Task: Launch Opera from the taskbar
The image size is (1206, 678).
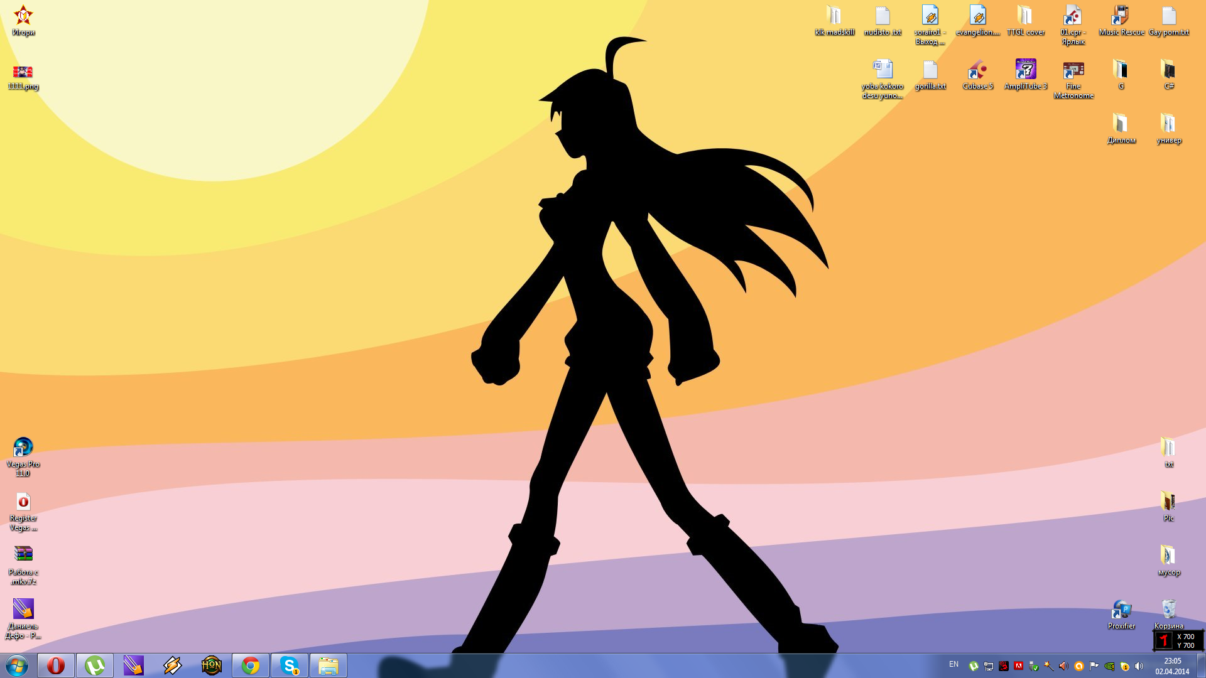Action: [x=56, y=665]
